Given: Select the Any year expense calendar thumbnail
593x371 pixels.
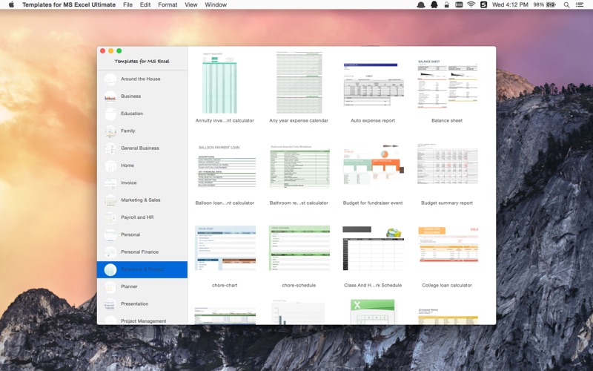Looking at the screenshot, I should pyautogui.click(x=299, y=82).
